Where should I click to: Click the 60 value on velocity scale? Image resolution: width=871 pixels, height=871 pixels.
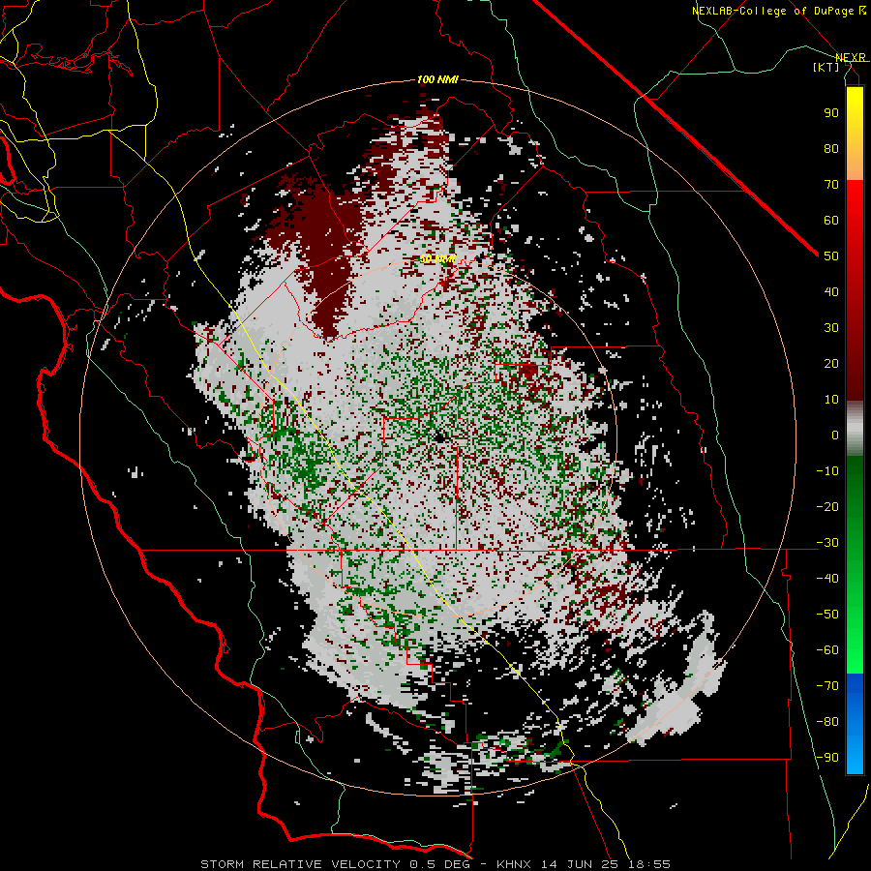[831, 221]
